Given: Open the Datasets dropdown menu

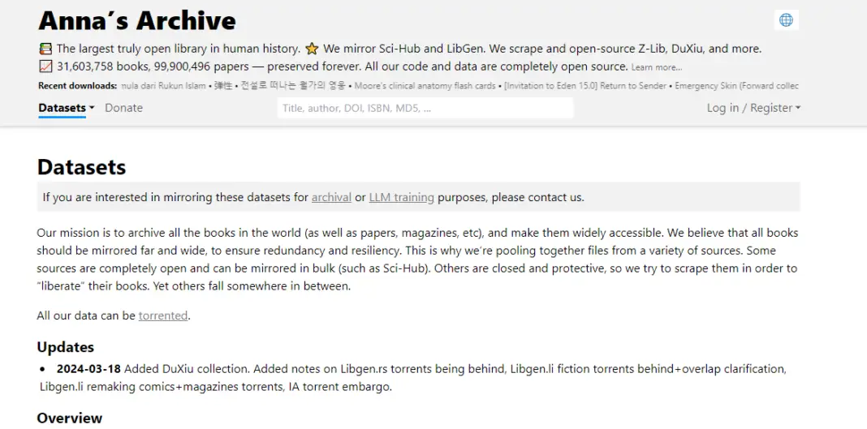Looking at the screenshot, I should (x=66, y=108).
